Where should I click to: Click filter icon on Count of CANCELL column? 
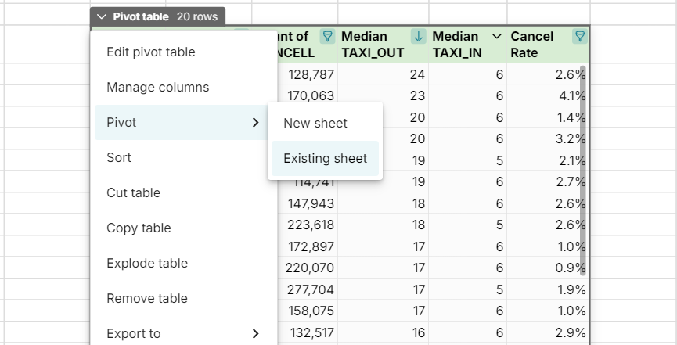(328, 37)
